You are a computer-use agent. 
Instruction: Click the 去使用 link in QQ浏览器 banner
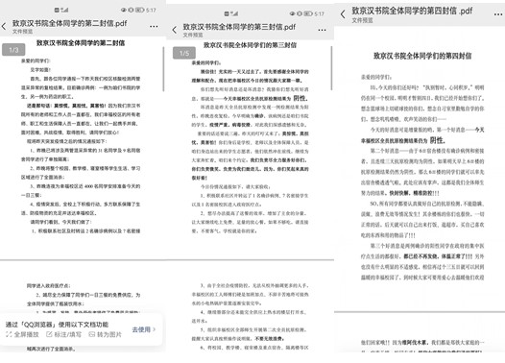click(x=143, y=329)
